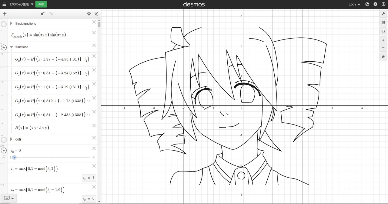Add a new expression item
388x204 pixels.
coord(5,14)
